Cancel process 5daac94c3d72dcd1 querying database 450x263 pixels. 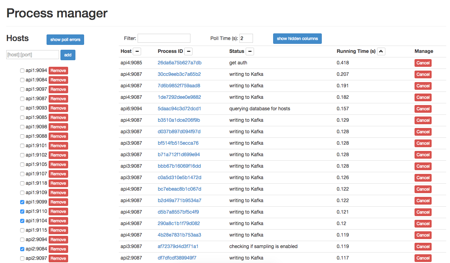pos(423,109)
